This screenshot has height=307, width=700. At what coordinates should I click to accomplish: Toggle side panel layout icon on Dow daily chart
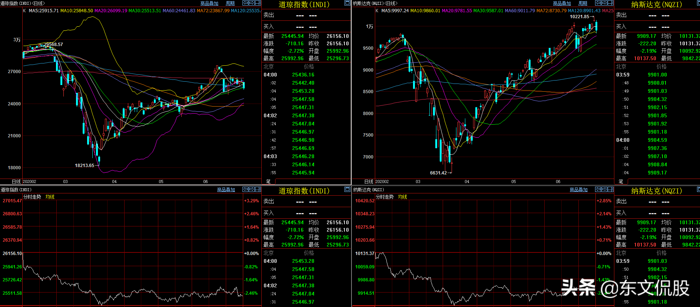click(x=258, y=3)
